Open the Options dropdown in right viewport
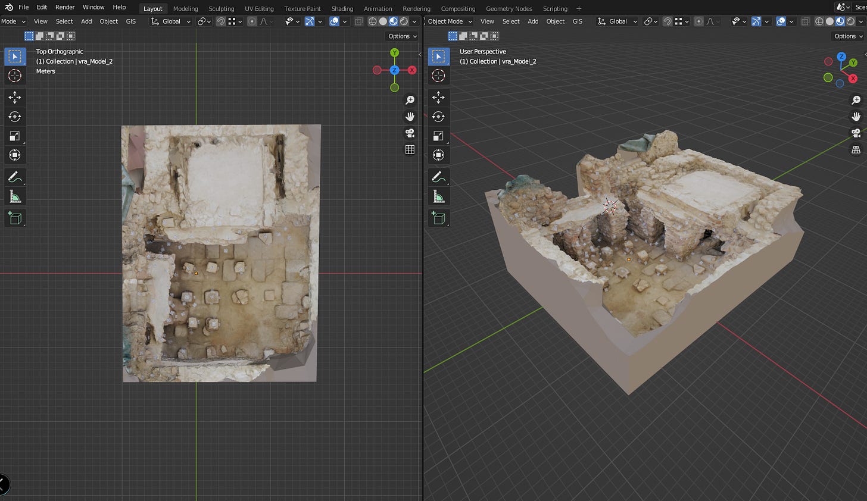Image resolution: width=867 pixels, height=501 pixels. [x=848, y=36]
